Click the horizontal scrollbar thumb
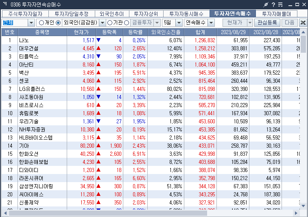This screenshot has height=217, width=308. pos(108,213)
